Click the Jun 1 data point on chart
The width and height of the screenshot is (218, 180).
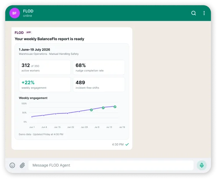pyautogui.click(x=32, y=117)
